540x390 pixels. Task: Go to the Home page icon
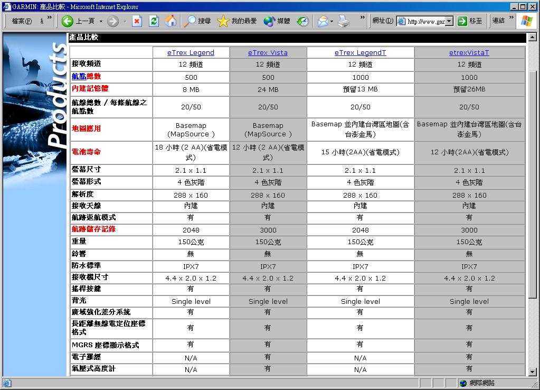[x=170, y=21]
